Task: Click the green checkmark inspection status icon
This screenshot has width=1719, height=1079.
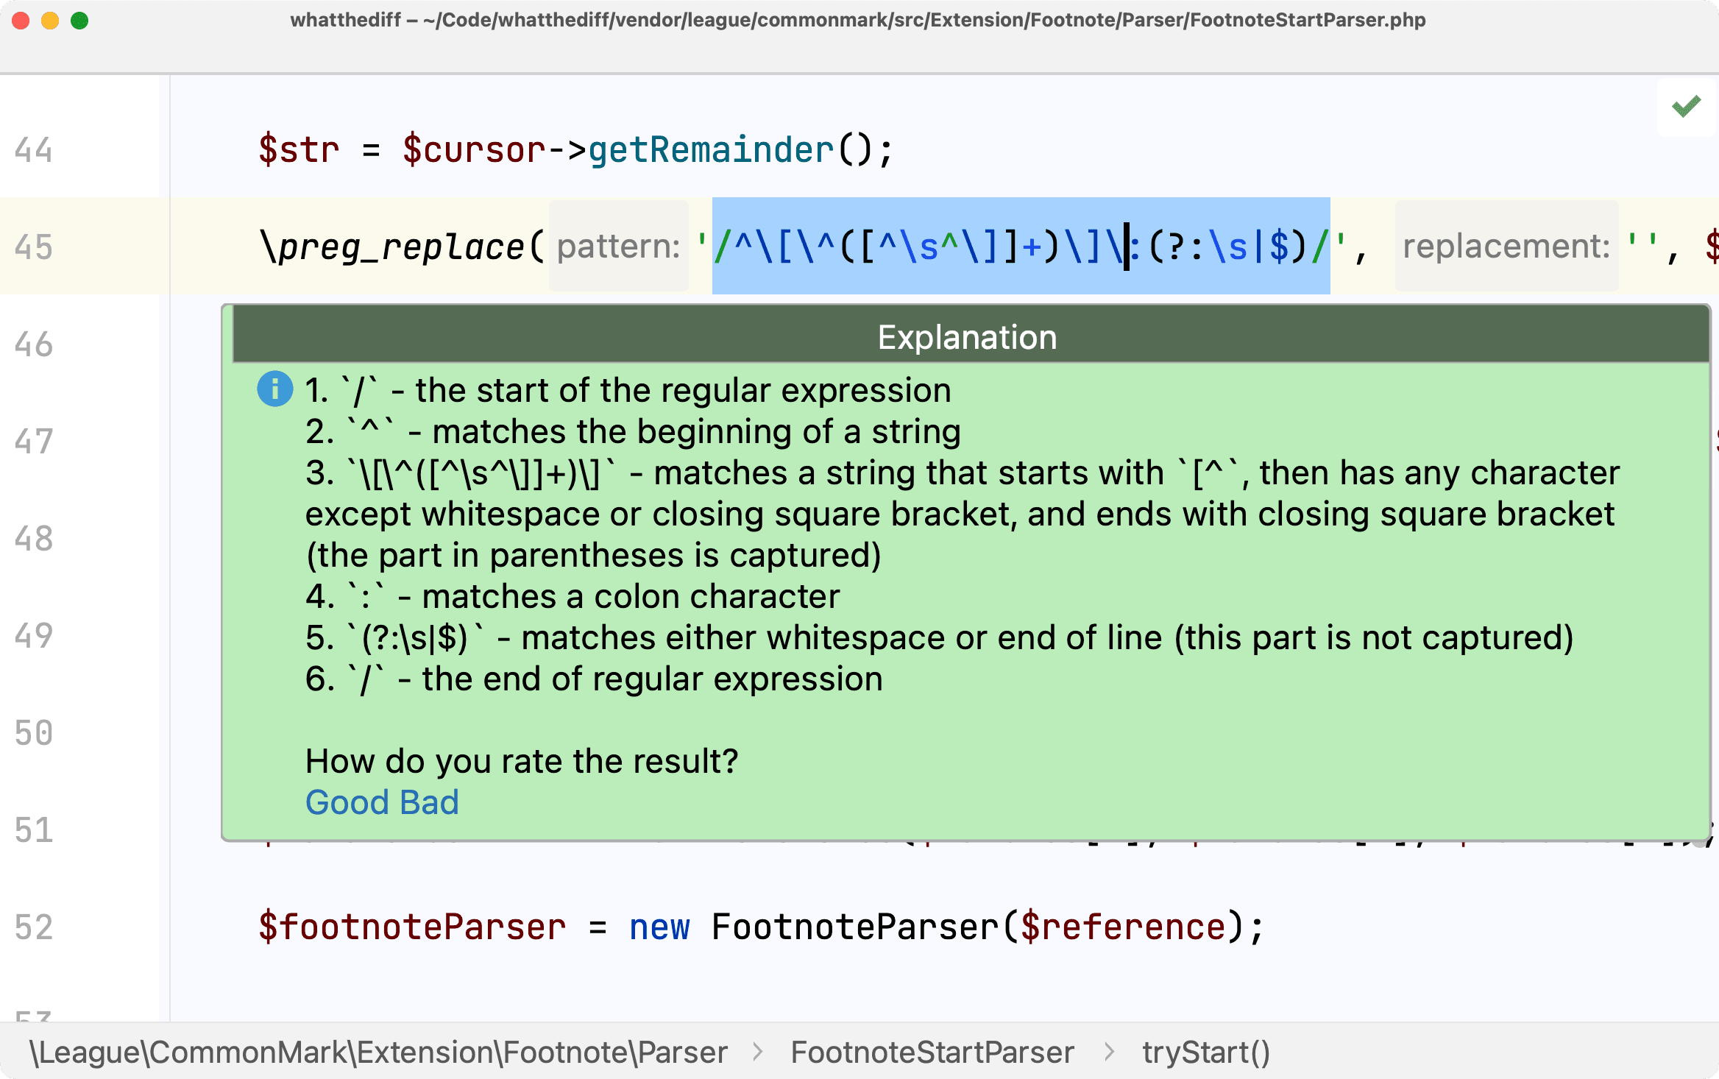Action: pos(1686,107)
